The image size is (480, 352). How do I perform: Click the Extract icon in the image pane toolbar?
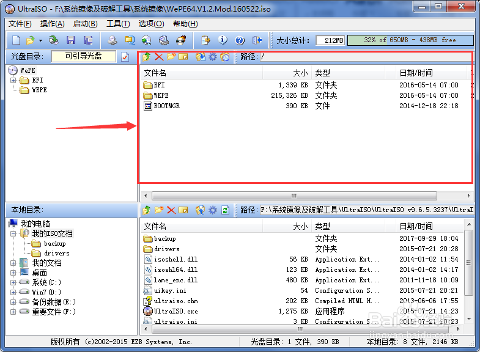click(x=201, y=57)
